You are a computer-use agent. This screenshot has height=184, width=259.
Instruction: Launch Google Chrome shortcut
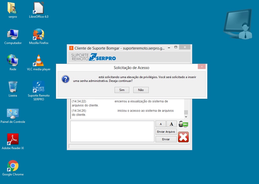point(13,168)
